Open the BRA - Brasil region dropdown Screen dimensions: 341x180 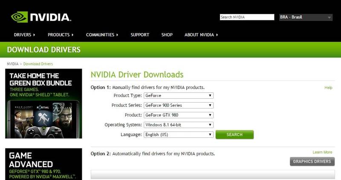pyautogui.click(x=306, y=17)
